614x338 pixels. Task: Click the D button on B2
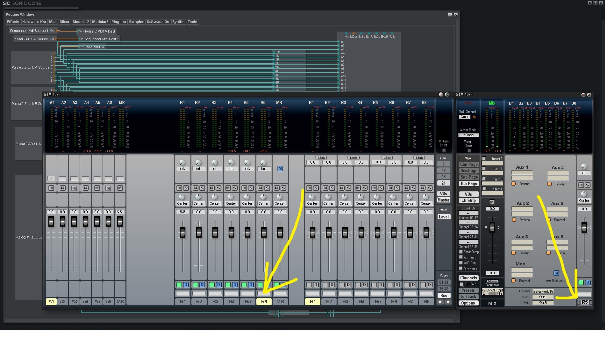click(332, 284)
